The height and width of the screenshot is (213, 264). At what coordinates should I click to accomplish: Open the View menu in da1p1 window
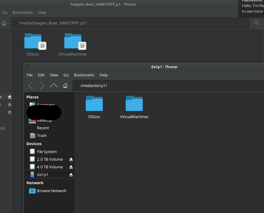(54, 75)
